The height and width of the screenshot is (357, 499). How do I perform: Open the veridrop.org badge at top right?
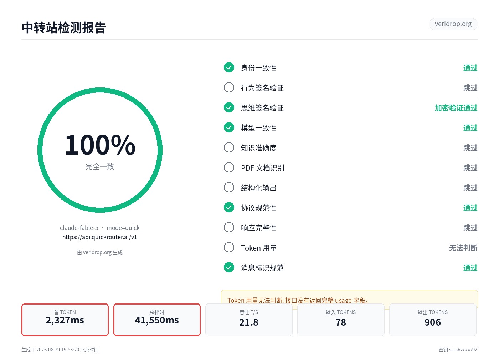453,24
